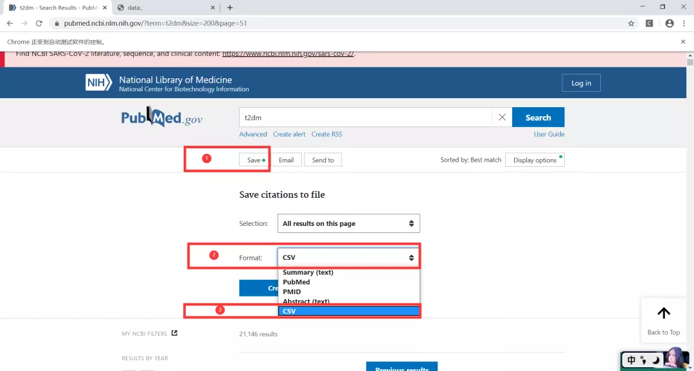Viewport: 694px width, 371px height.
Task: Click the Save button
Action: coord(254,160)
